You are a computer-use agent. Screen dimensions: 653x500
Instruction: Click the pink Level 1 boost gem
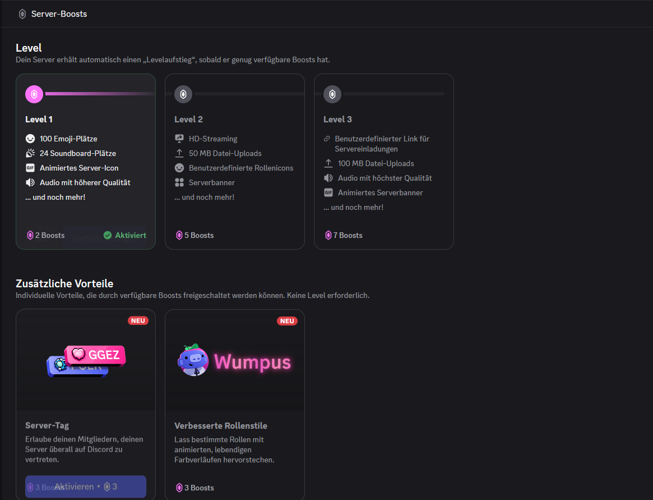(34, 94)
